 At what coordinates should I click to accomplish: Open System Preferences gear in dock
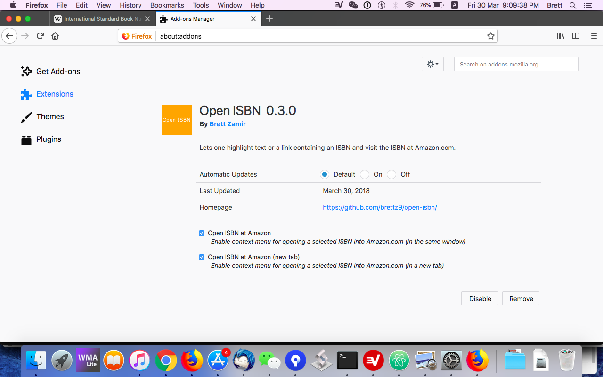[x=451, y=361]
